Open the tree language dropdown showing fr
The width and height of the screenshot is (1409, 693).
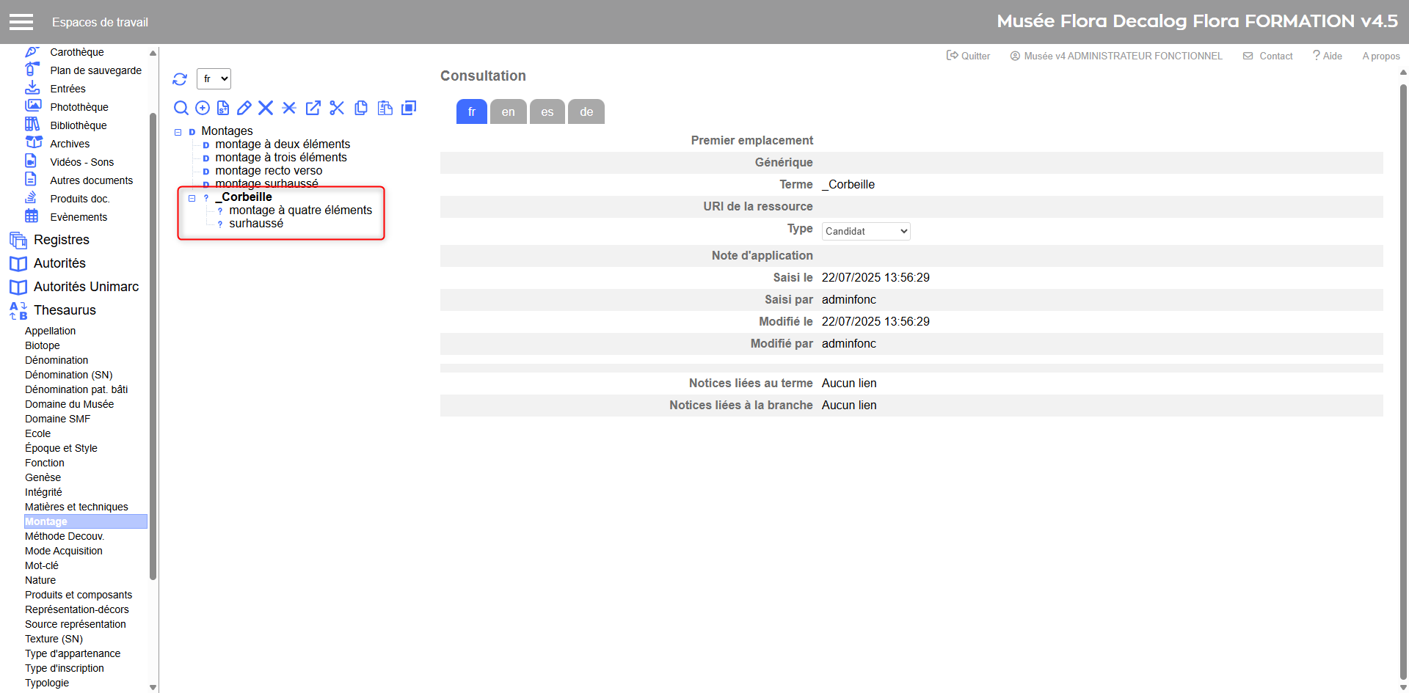click(x=214, y=79)
